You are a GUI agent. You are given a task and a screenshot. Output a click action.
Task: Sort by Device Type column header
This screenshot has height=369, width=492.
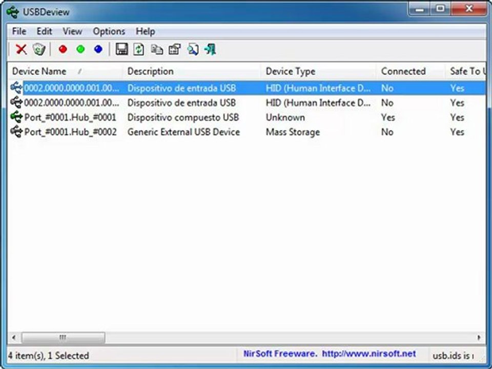318,71
